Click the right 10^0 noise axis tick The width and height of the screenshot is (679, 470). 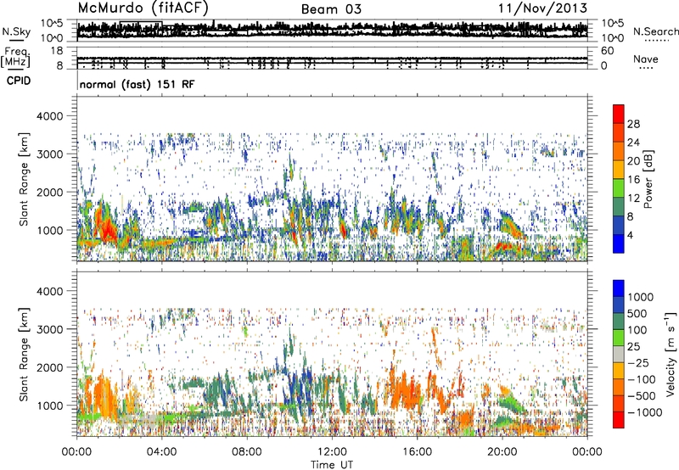[612, 38]
